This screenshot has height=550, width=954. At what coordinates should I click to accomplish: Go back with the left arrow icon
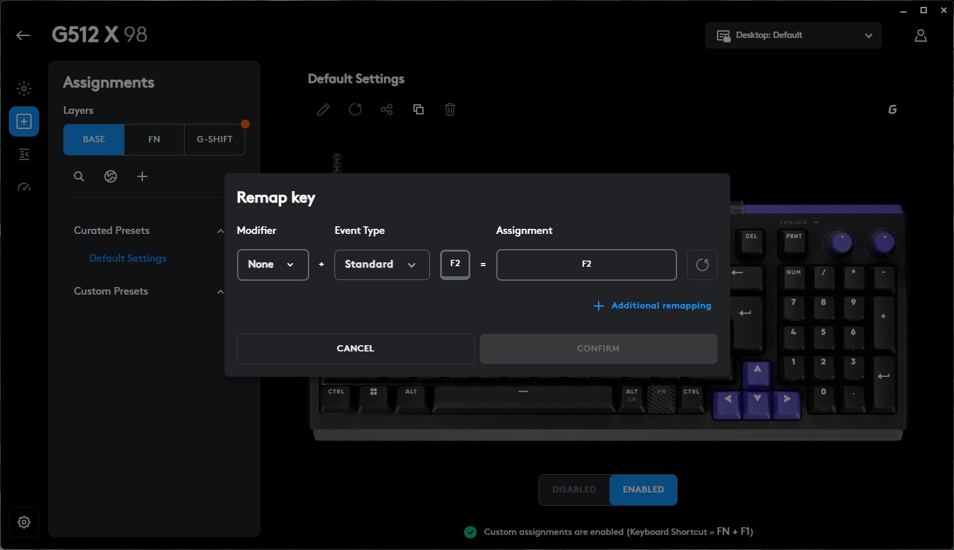[x=23, y=35]
